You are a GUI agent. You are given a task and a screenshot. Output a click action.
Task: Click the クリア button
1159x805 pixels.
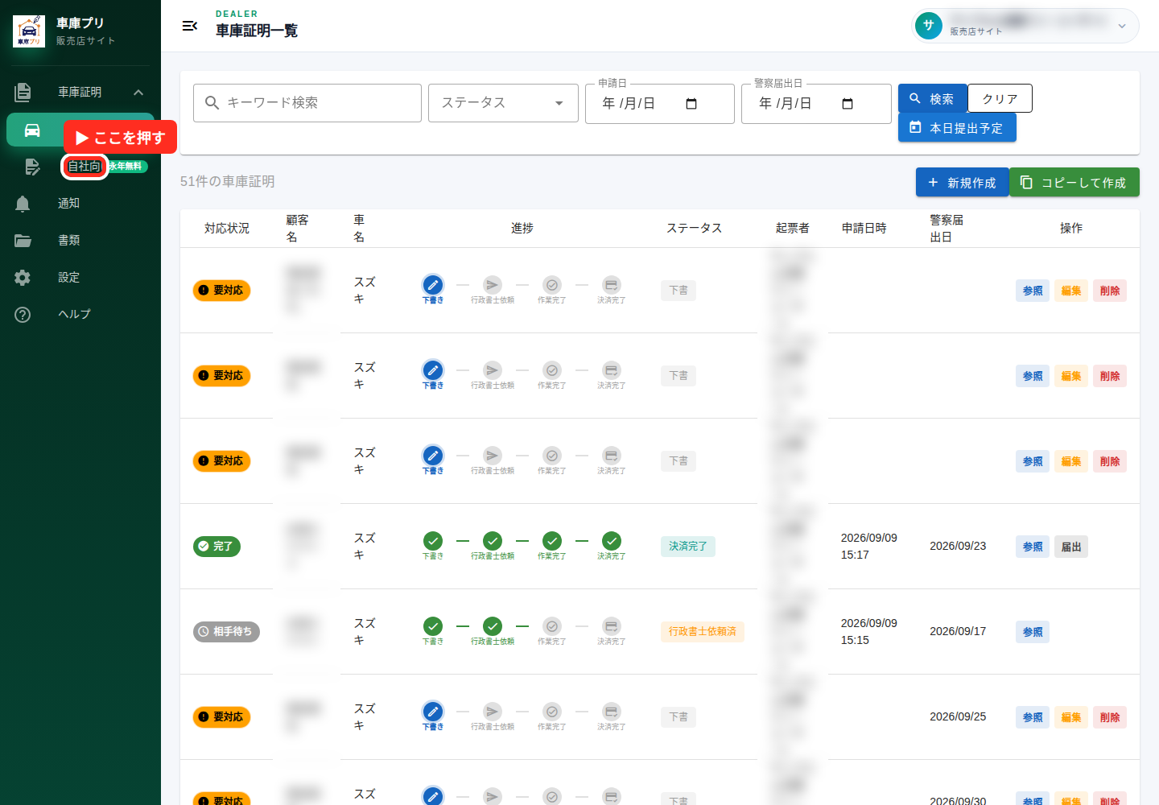coord(1000,98)
